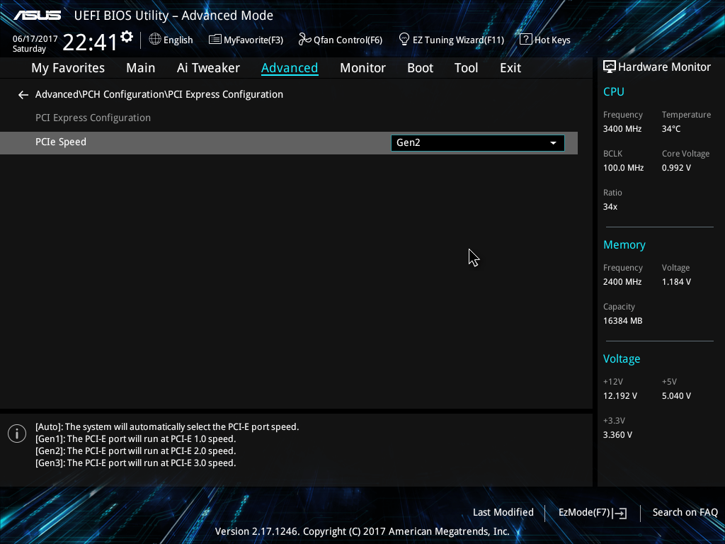The width and height of the screenshot is (725, 544).
Task: Show the Hot Keys list
Action: coord(545,40)
